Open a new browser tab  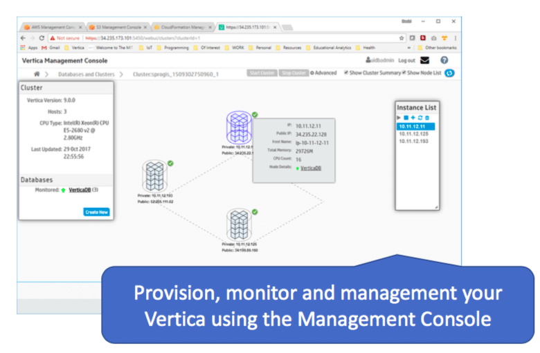pyautogui.click(x=287, y=28)
